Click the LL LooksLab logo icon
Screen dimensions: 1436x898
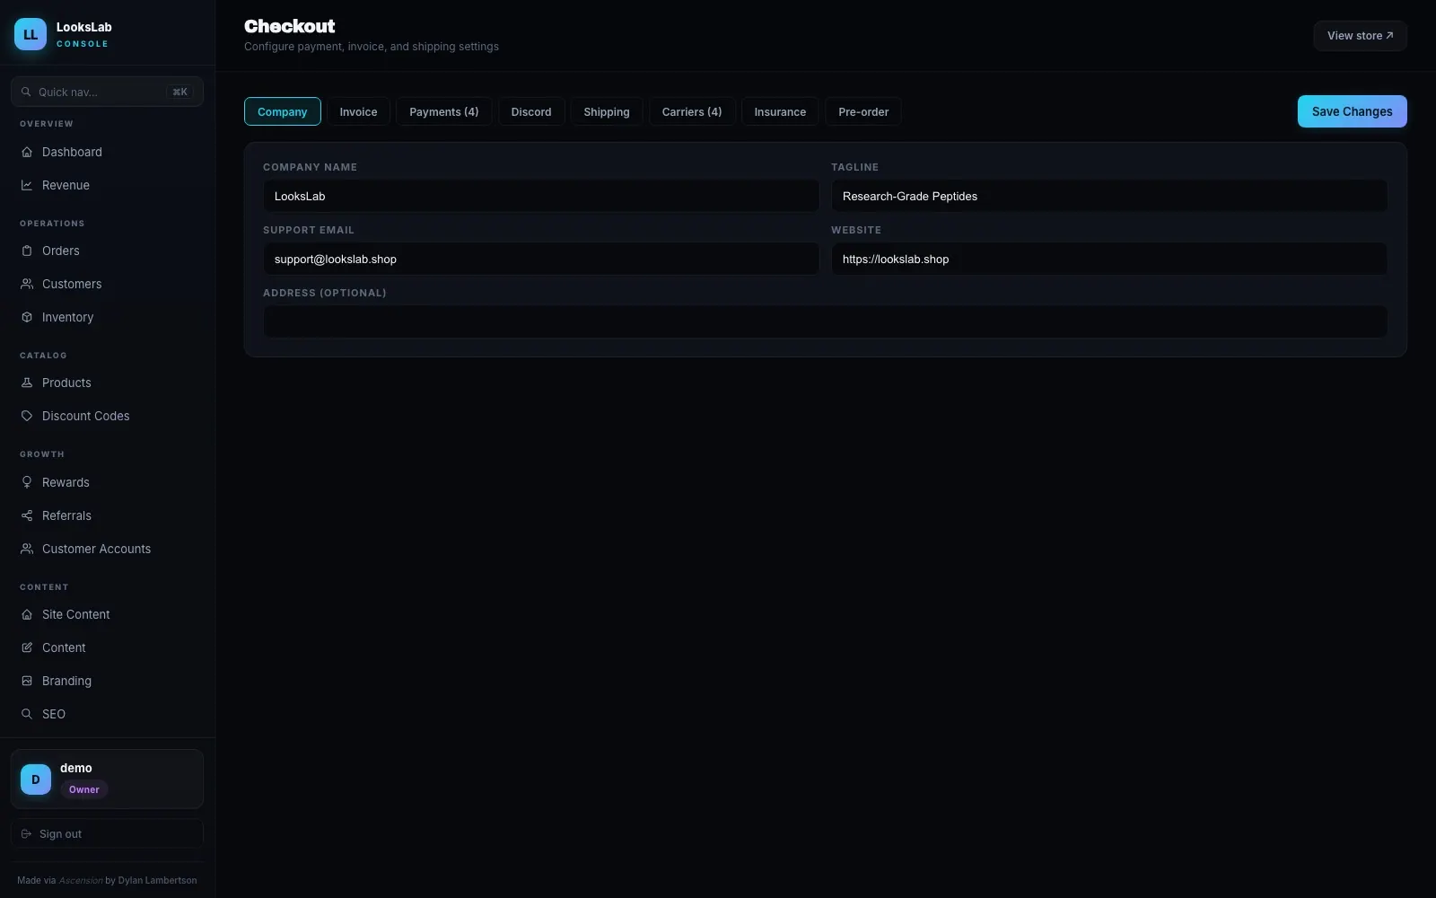tap(31, 34)
